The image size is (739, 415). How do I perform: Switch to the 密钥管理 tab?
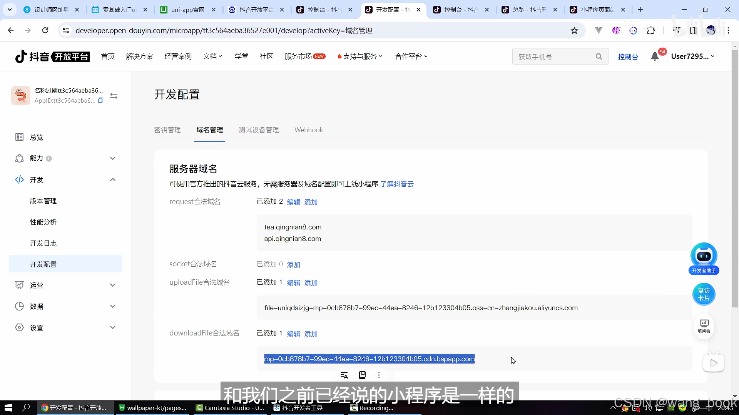point(167,130)
